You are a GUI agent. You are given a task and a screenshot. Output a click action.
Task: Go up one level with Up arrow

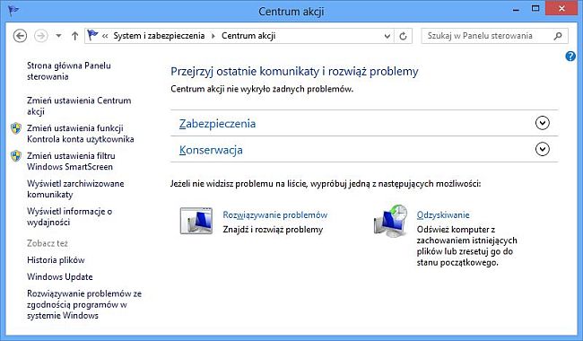[x=74, y=36]
